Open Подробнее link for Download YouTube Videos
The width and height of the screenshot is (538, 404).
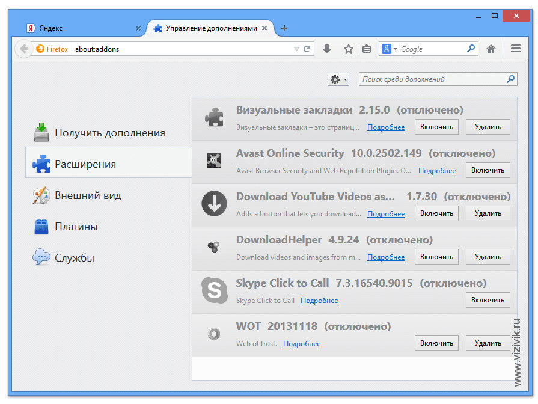tap(386, 214)
